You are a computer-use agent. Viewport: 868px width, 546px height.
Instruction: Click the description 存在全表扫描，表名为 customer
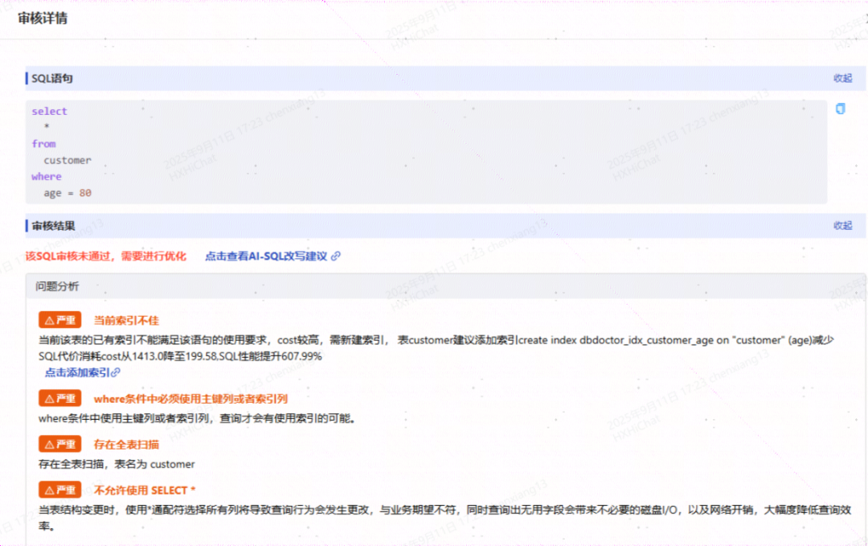point(117,464)
